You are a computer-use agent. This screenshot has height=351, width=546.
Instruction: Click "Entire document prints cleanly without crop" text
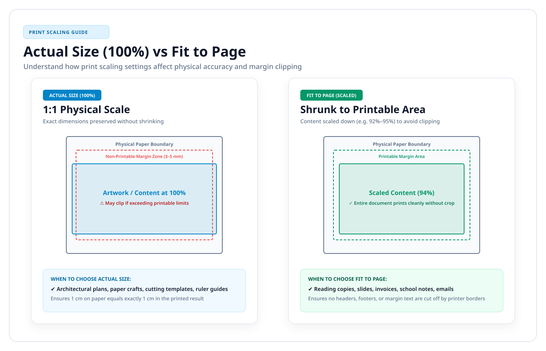tap(404, 203)
